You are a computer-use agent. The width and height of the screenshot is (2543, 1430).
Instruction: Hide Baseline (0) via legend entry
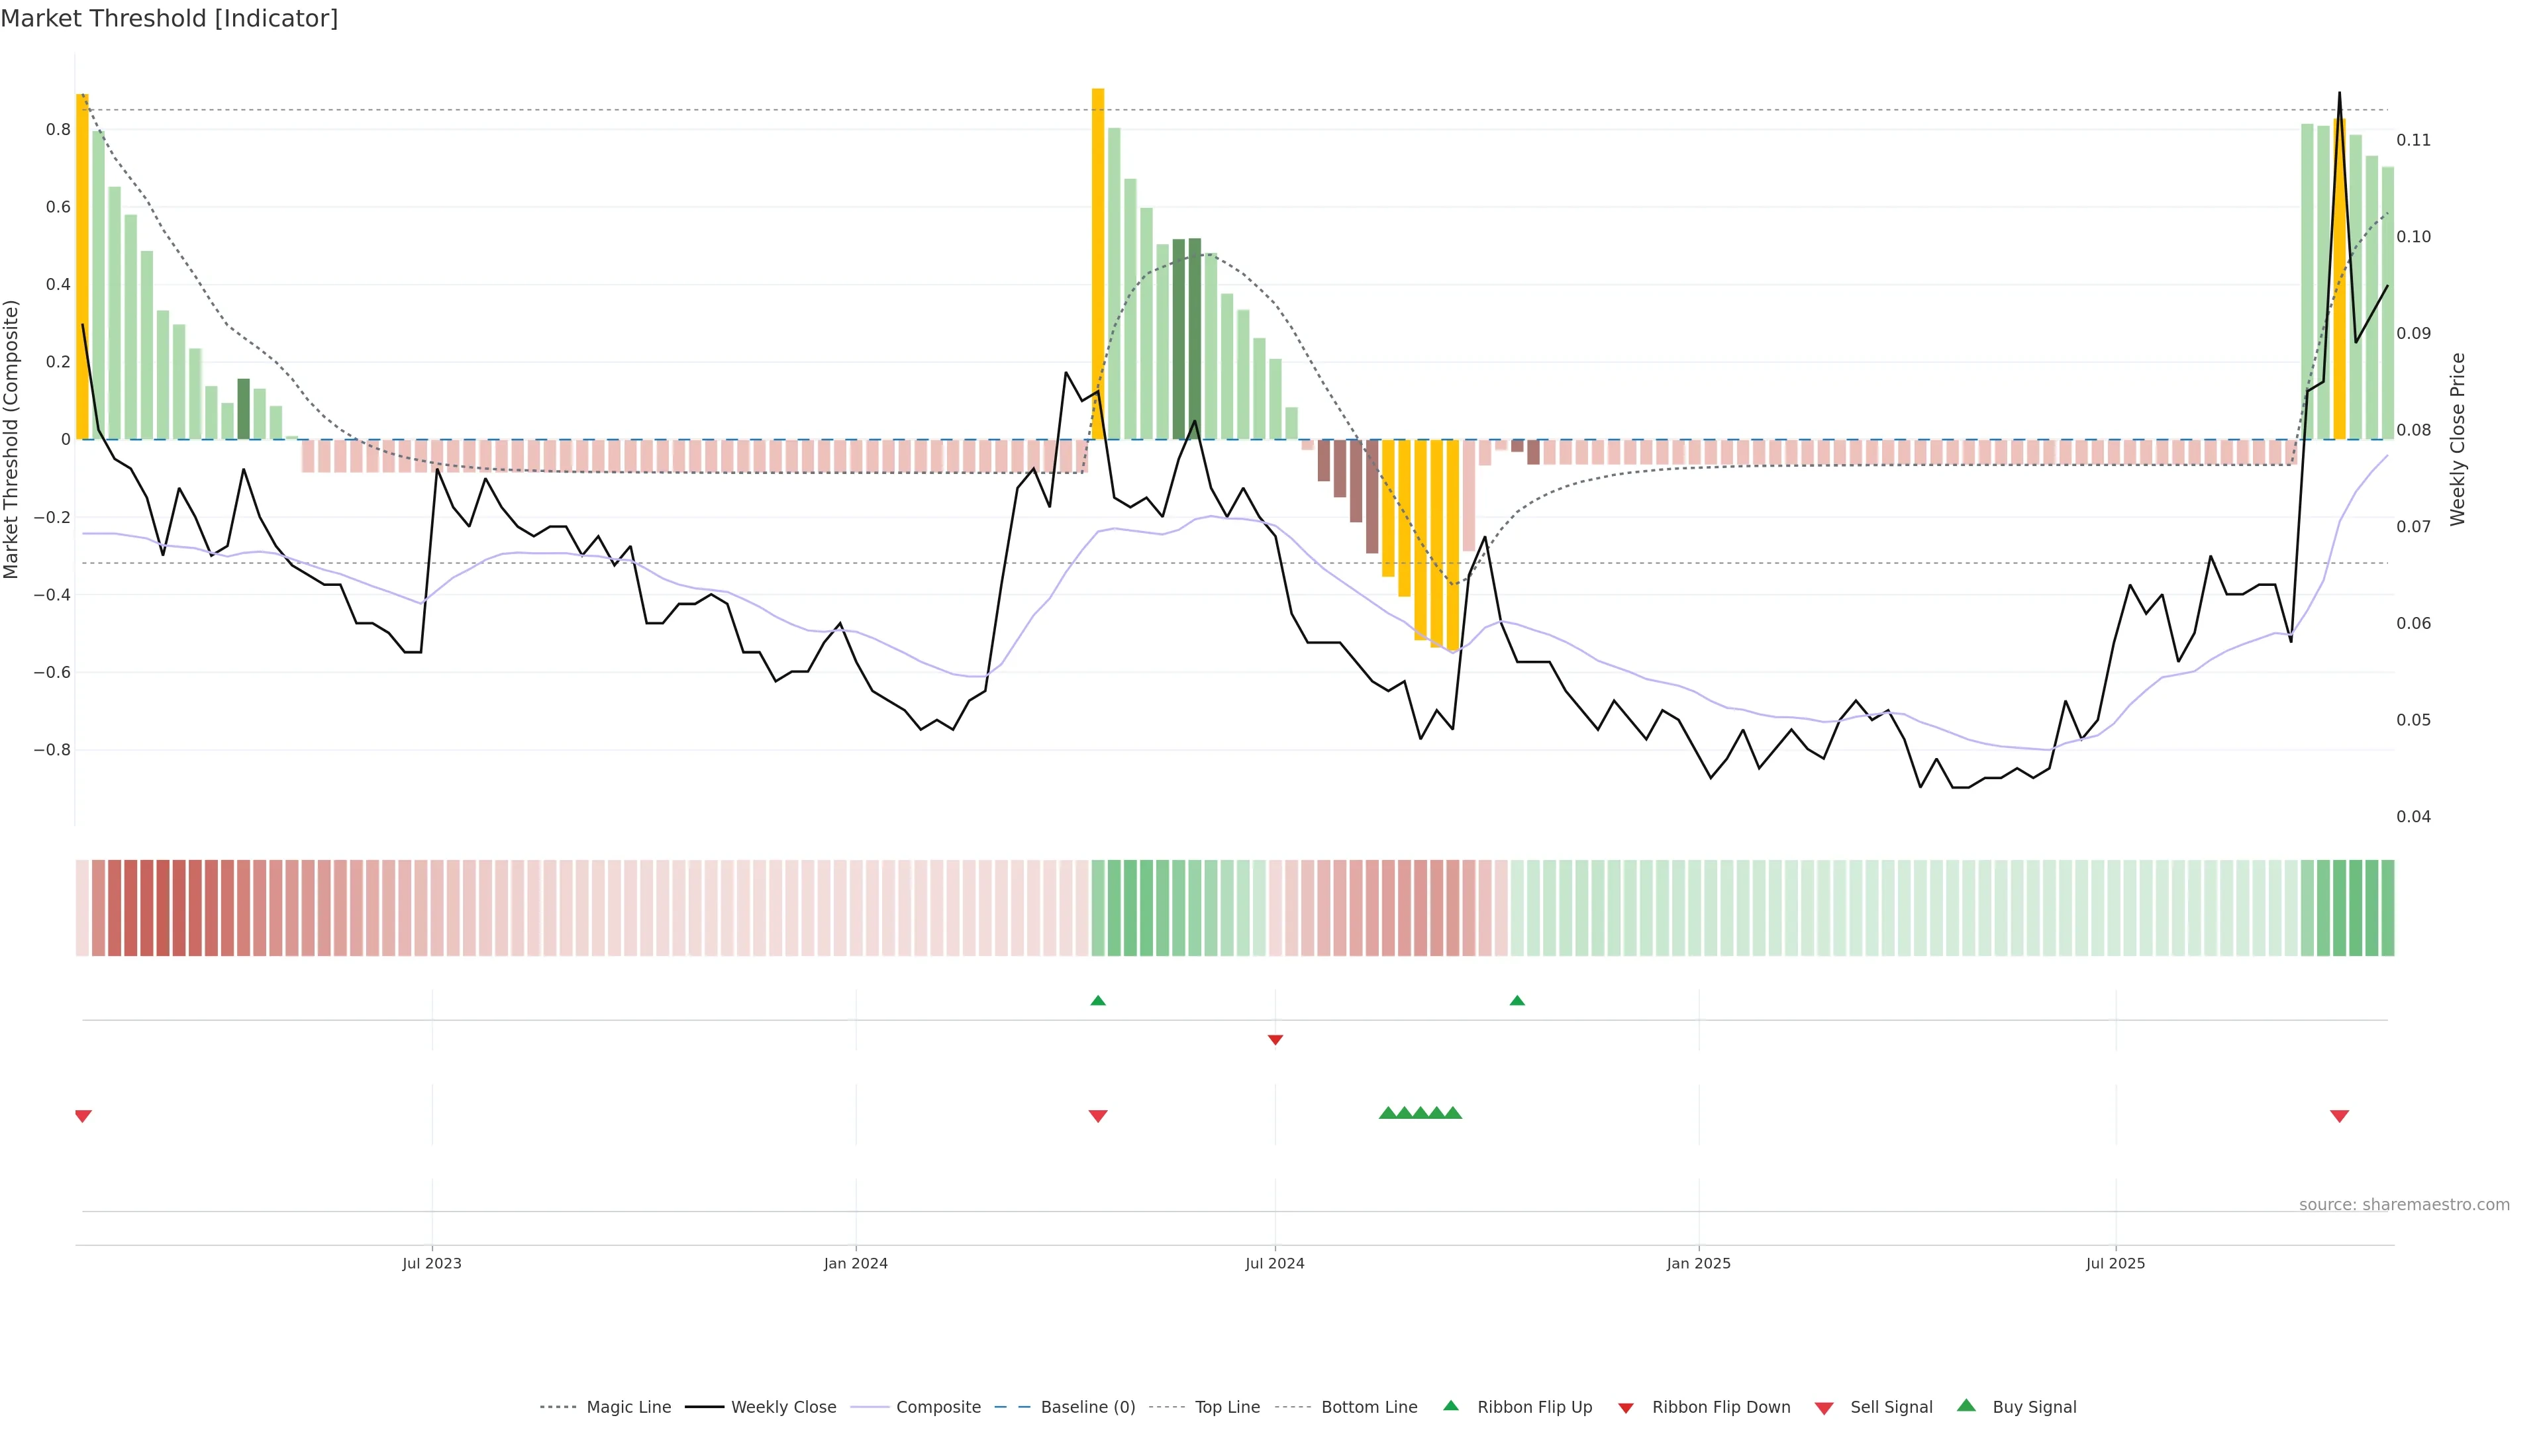coord(1088,1407)
